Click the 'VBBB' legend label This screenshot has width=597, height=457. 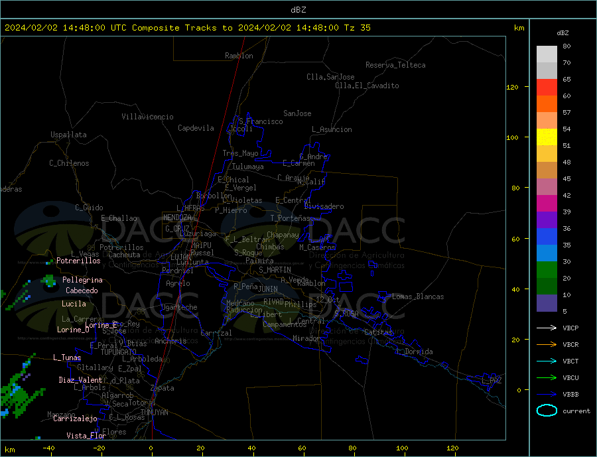[x=570, y=394]
